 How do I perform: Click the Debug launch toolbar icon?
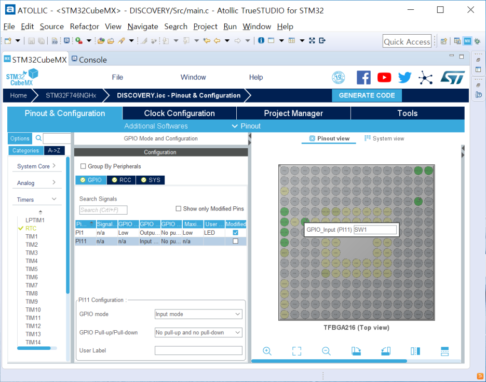[x=79, y=40]
